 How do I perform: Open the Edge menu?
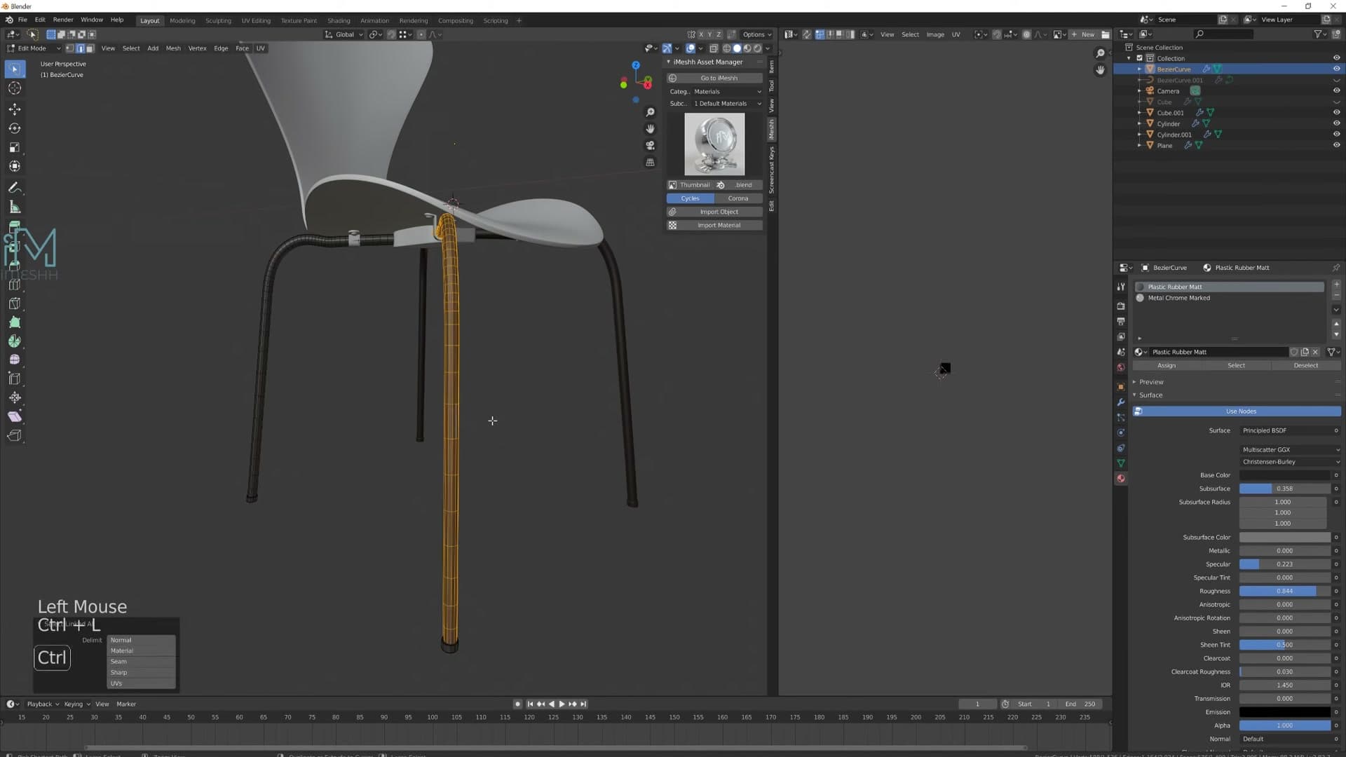click(x=221, y=48)
